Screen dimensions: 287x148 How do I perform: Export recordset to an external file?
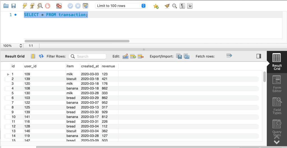[179, 56]
